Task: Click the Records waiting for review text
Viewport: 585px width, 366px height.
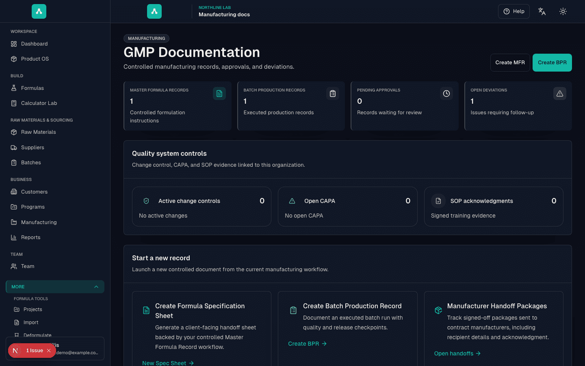Action: click(390, 113)
